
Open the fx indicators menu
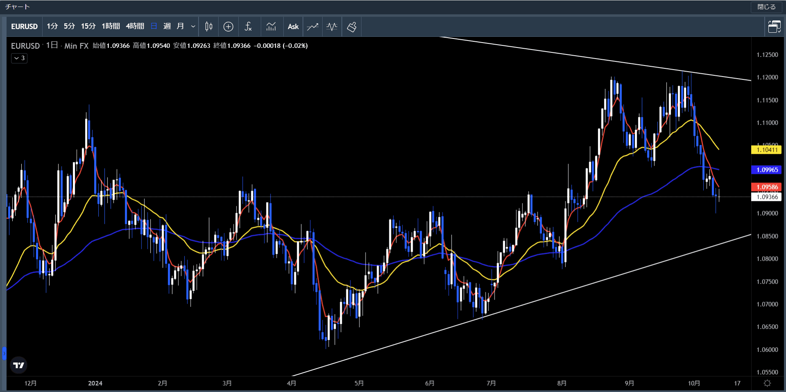[248, 27]
